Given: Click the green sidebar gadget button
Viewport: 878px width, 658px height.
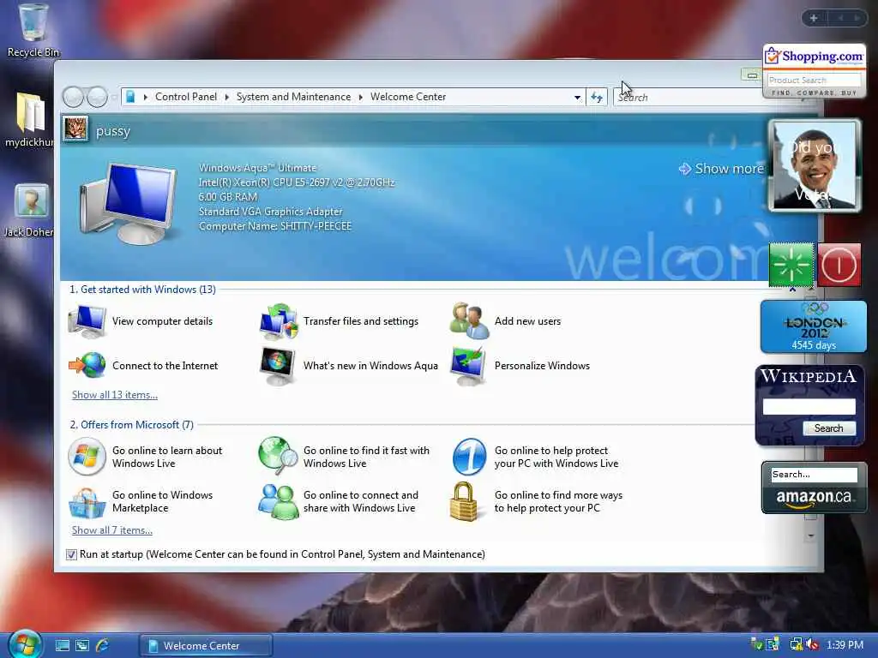Looking at the screenshot, I should [791, 265].
